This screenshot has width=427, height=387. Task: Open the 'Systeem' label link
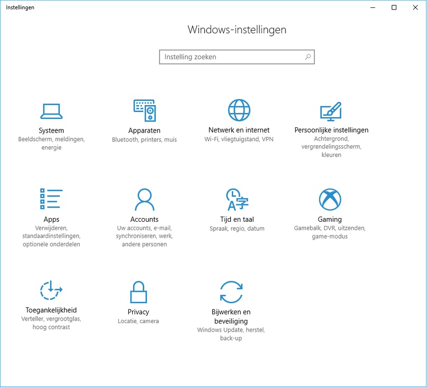pyautogui.click(x=51, y=130)
